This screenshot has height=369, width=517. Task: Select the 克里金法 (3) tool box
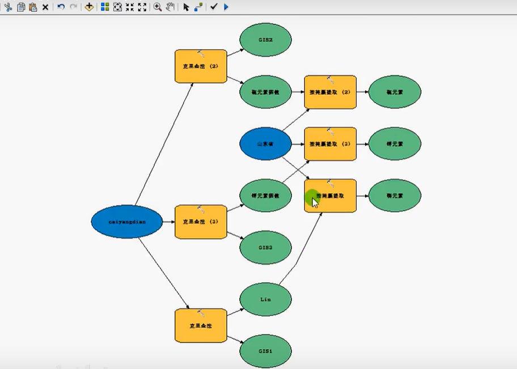201,222
